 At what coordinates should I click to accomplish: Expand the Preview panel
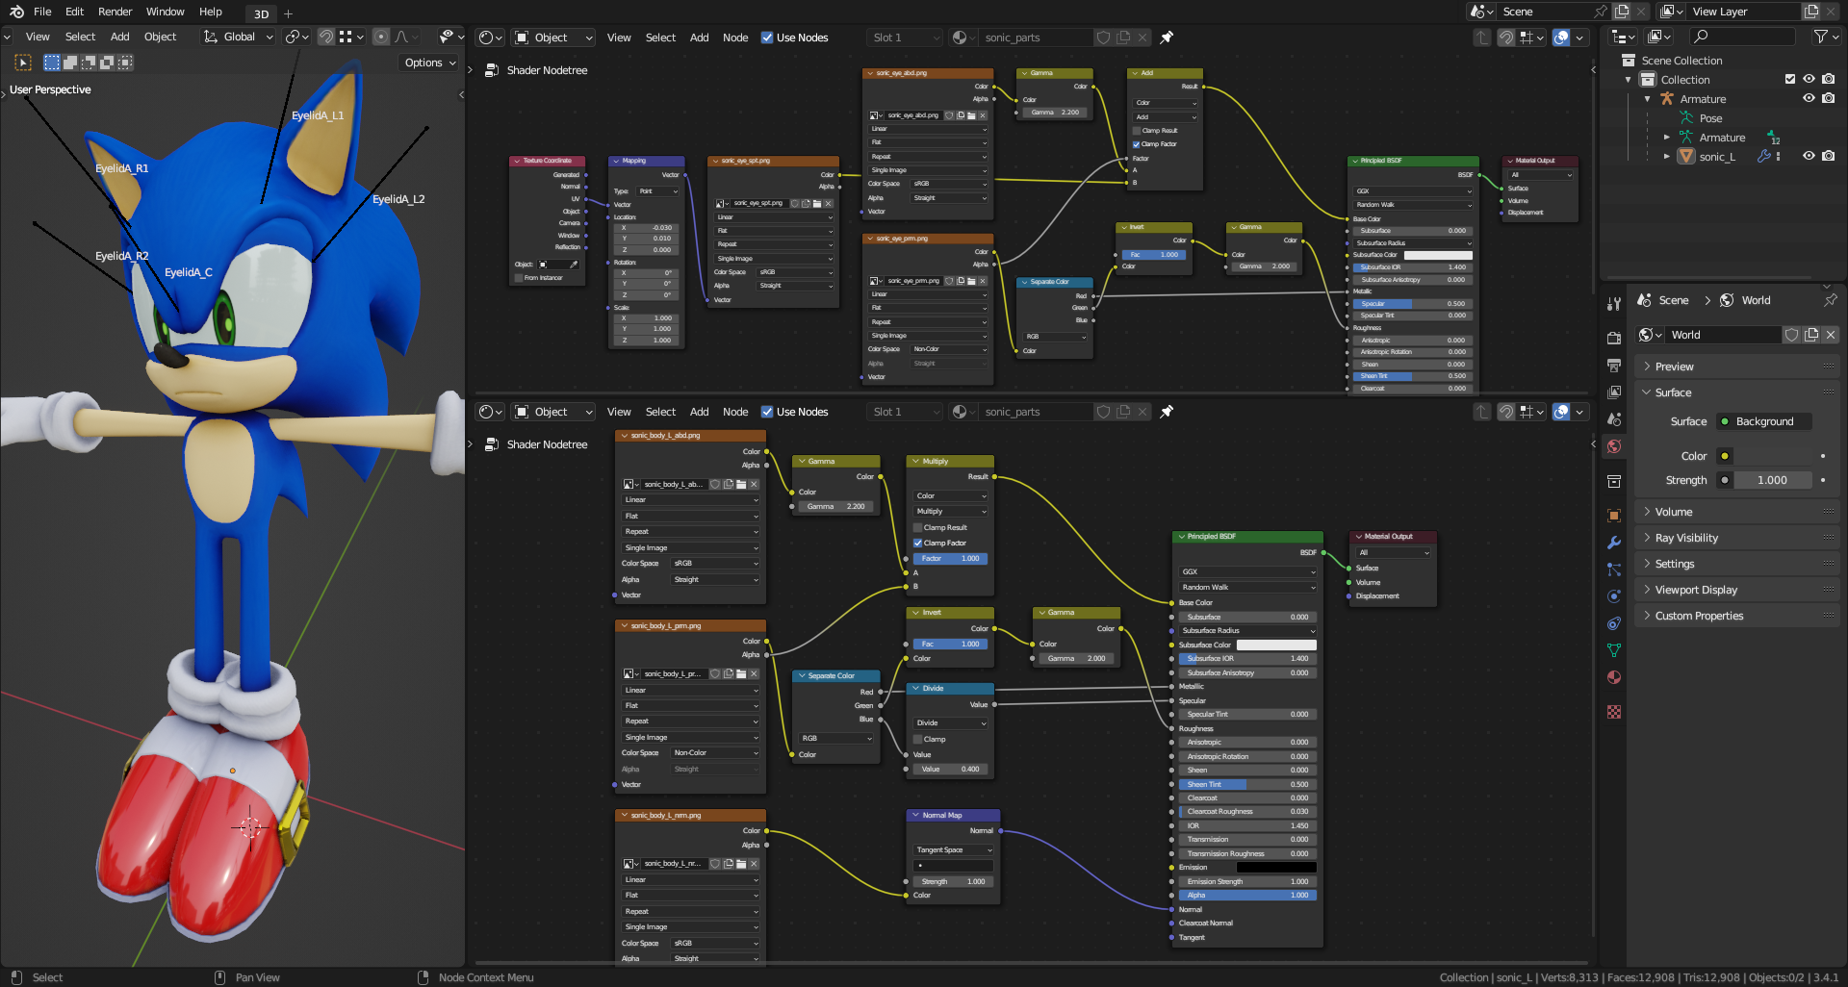[1736, 367]
